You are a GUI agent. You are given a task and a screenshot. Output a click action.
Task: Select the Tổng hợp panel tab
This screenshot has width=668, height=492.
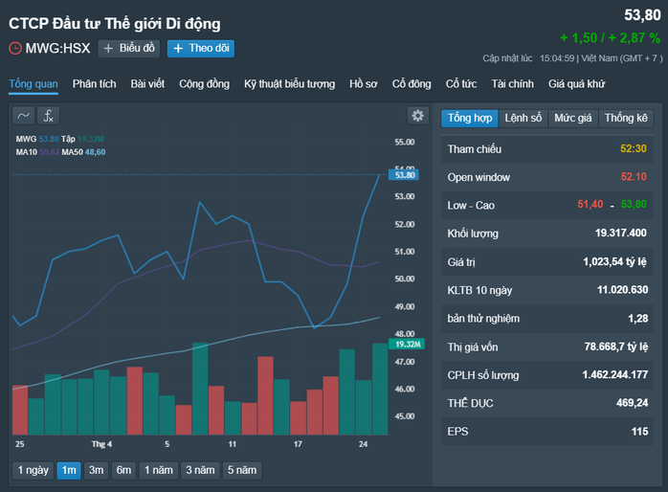point(470,118)
